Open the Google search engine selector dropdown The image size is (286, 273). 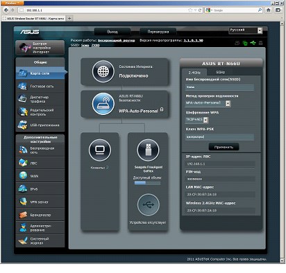click(x=208, y=10)
